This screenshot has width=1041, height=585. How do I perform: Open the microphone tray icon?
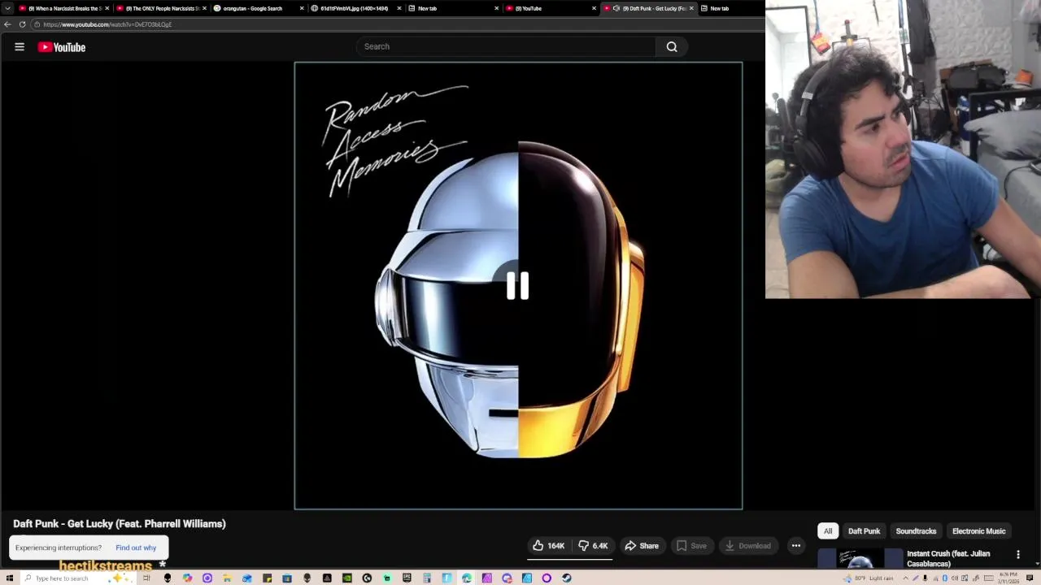[x=925, y=578]
